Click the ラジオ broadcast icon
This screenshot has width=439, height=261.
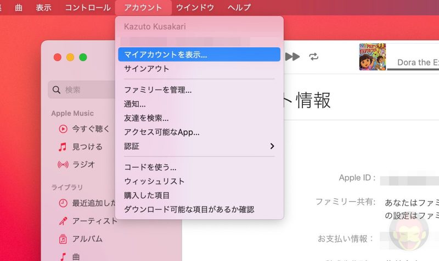coord(63,164)
